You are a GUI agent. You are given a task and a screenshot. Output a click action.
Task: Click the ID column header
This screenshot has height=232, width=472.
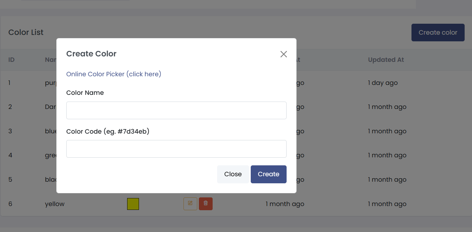pos(12,60)
